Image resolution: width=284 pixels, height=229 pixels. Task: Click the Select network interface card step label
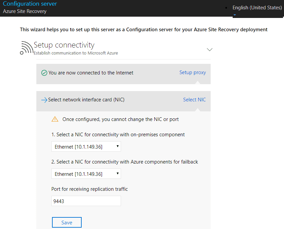coord(86,100)
